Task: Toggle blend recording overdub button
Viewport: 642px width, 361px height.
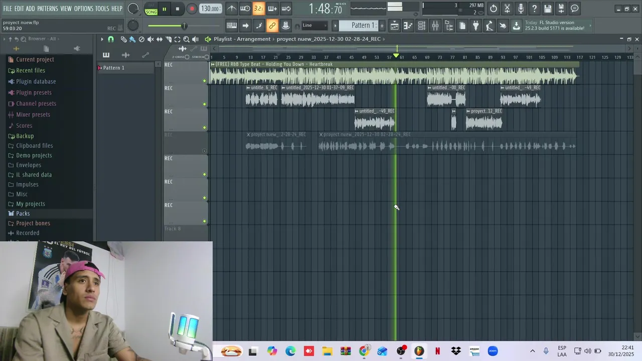Action: [272, 9]
